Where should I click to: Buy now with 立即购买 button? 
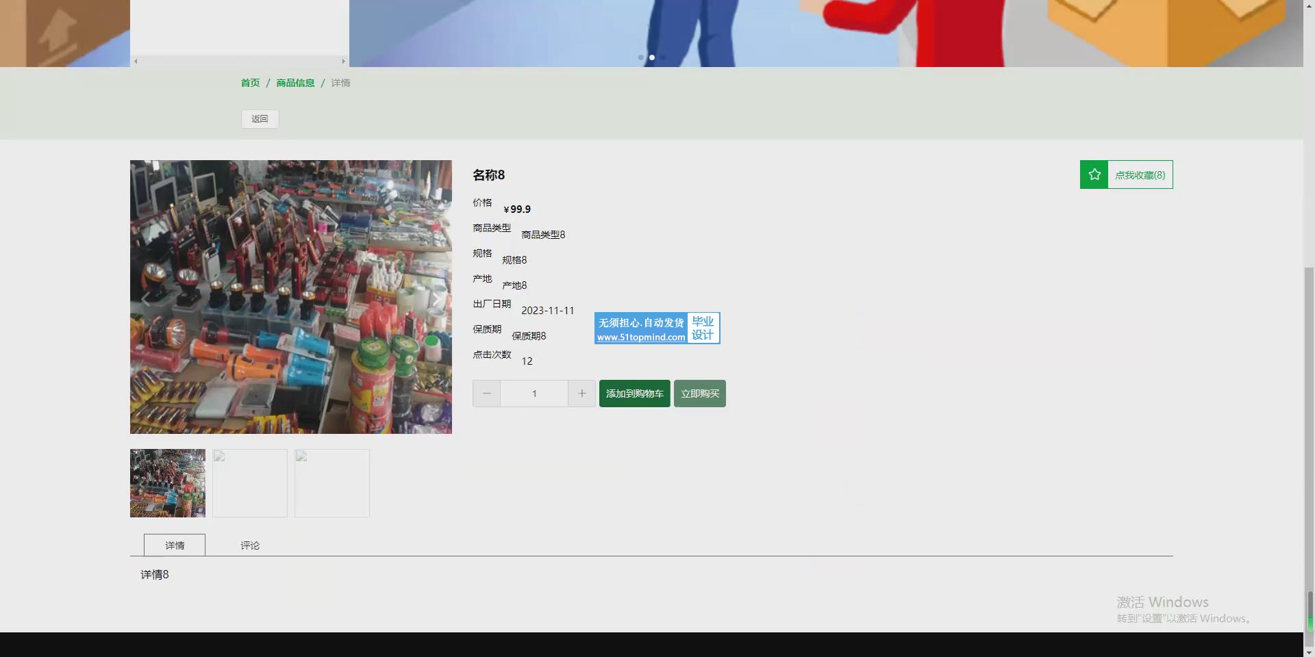pos(700,394)
